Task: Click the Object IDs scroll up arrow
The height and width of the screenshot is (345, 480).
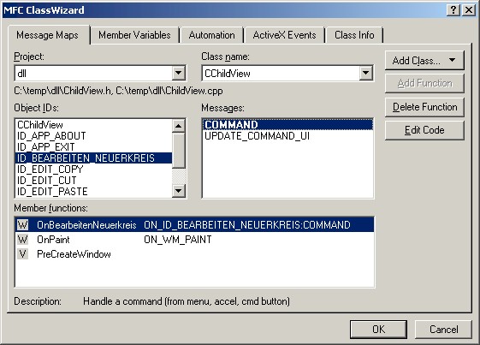Action: 178,126
